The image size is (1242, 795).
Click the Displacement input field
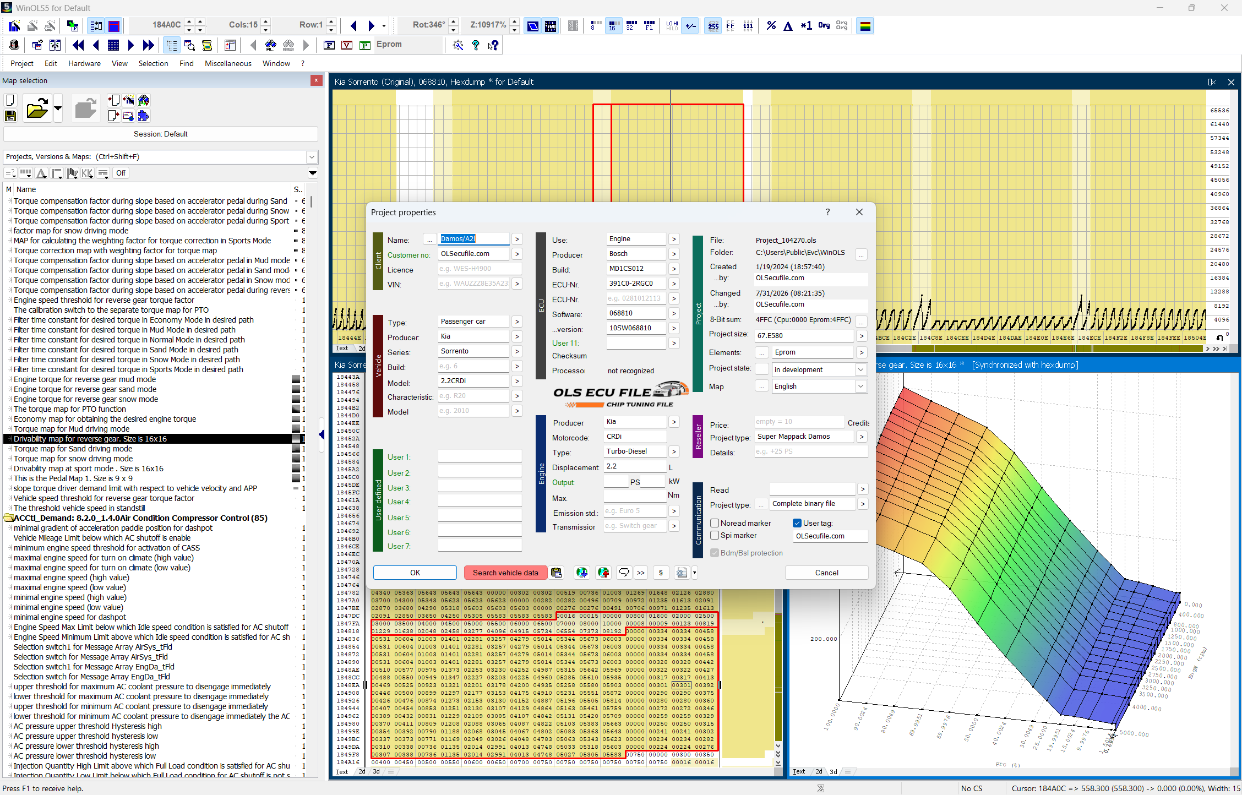(x=635, y=466)
